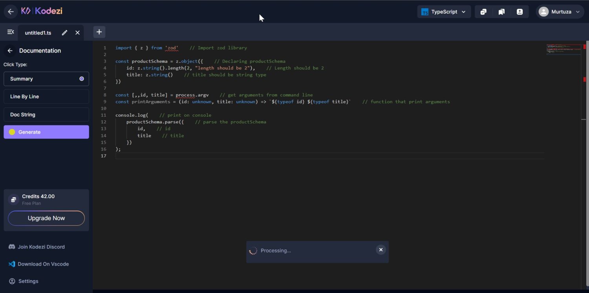This screenshot has height=293, width=589.
Task: Click the code minimap preview
Action: 564,49
